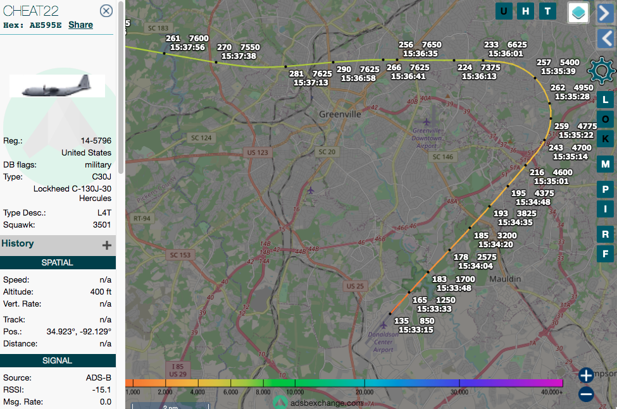The width and height of the screenshot is (617, 409).
Task: Click the squawk value 3501
Action: pos(102,225)
